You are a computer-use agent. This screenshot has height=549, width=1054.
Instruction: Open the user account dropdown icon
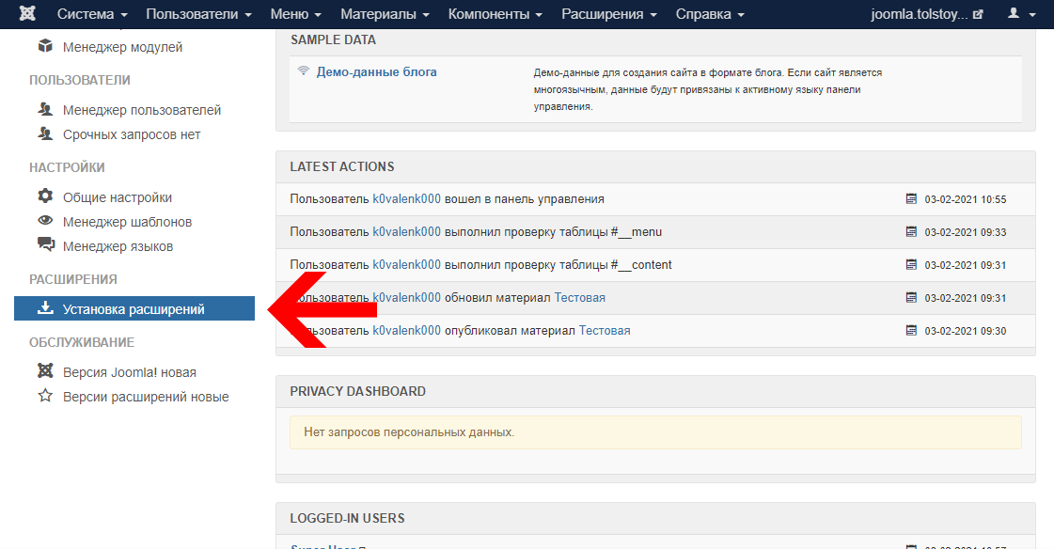[1021, 13]
